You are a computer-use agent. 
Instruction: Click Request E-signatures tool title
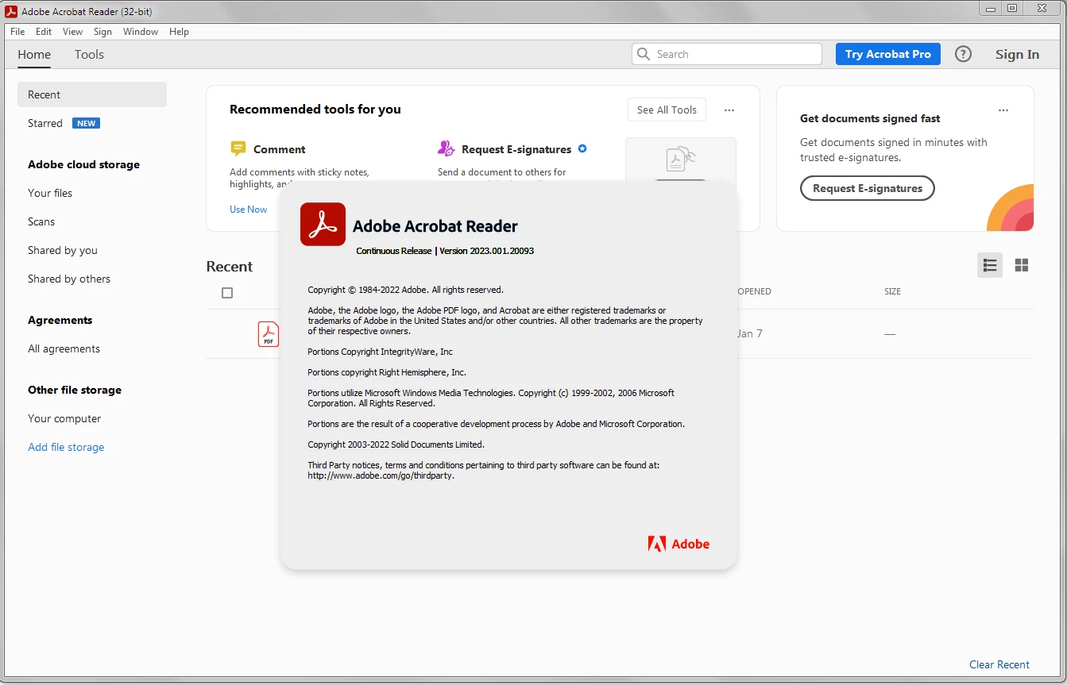(x=516, y=149)
